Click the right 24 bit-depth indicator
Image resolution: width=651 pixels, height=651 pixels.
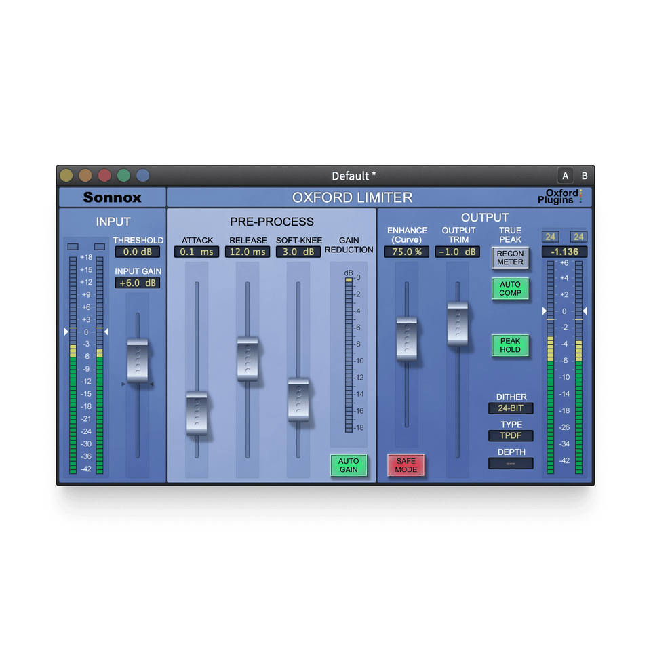(578, 237)
